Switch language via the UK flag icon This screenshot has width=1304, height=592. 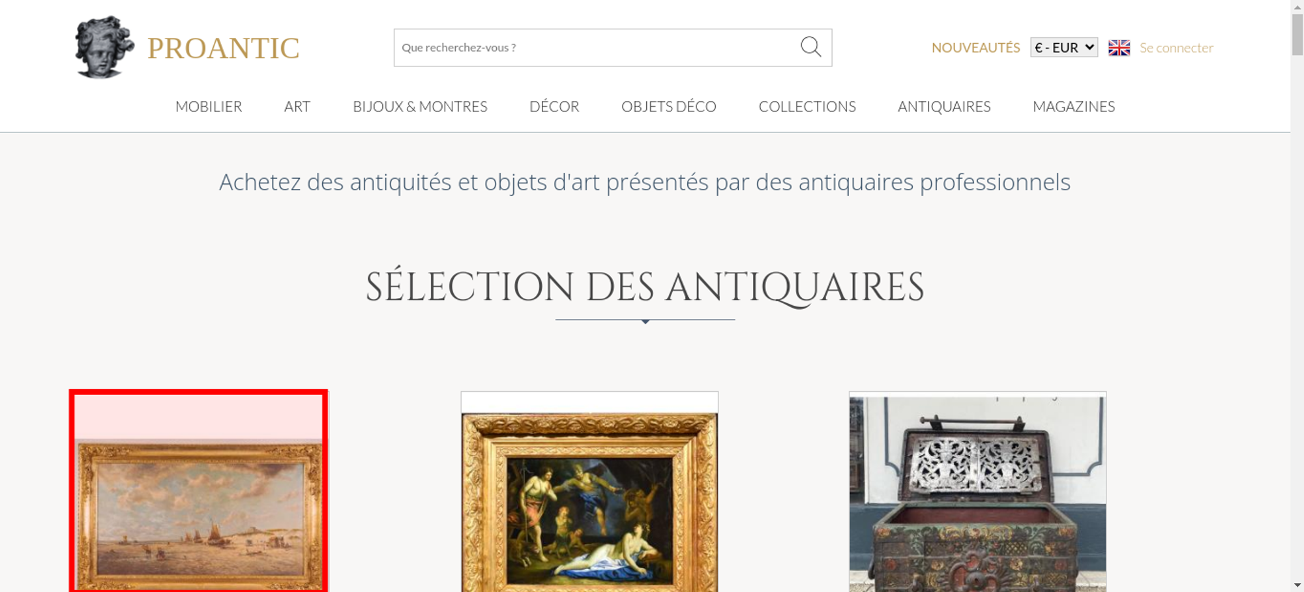[1119, 48]
